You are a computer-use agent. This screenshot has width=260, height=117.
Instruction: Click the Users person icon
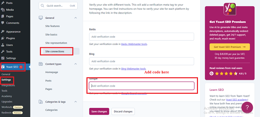tap(3, 45)
